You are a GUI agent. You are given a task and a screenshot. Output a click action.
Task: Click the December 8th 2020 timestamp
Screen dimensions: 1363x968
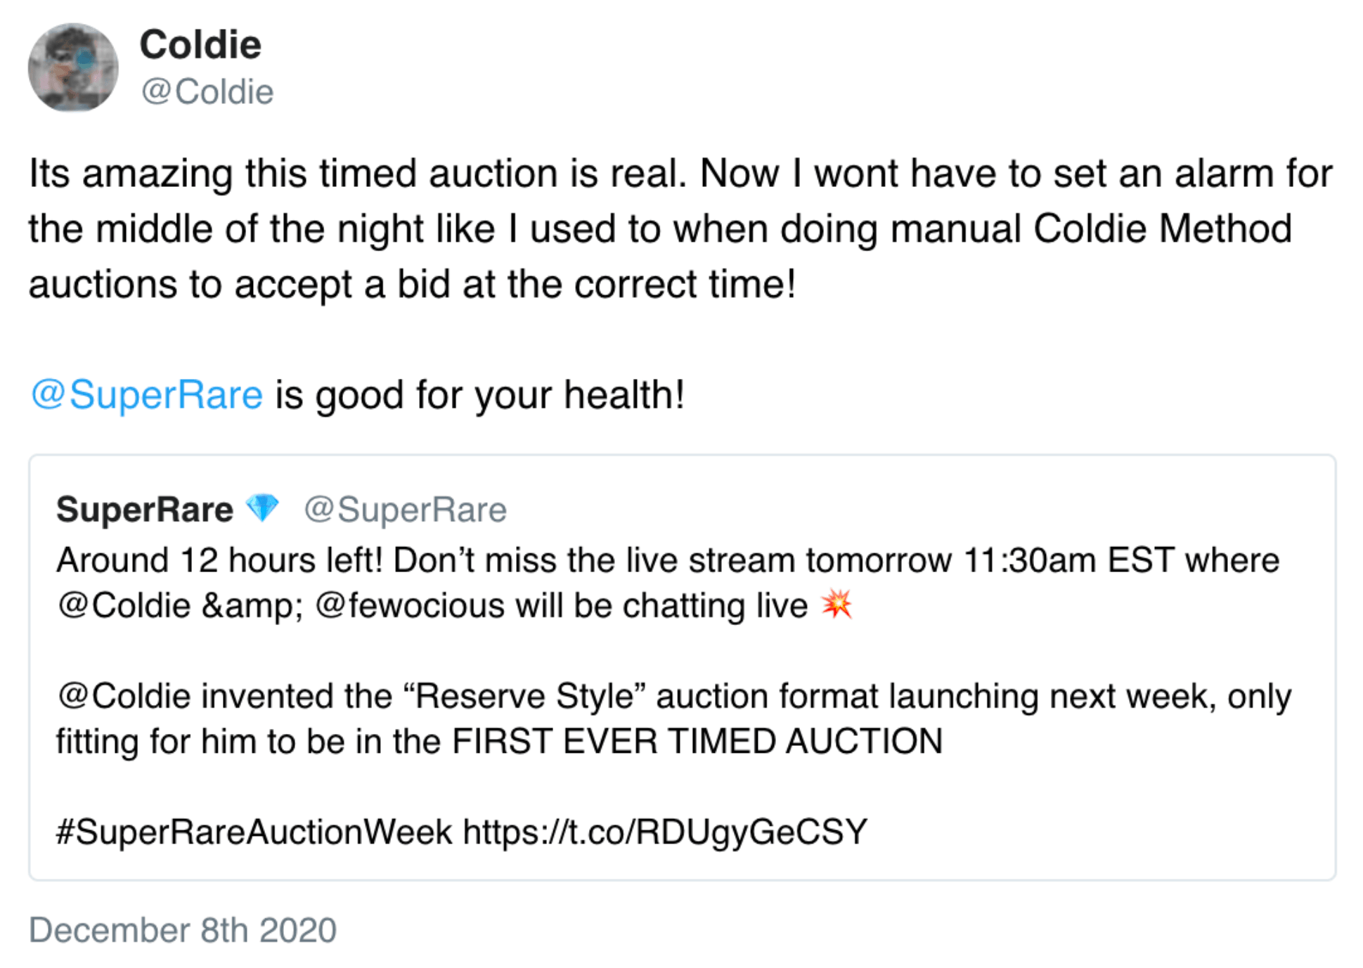(x=183, y=930)
